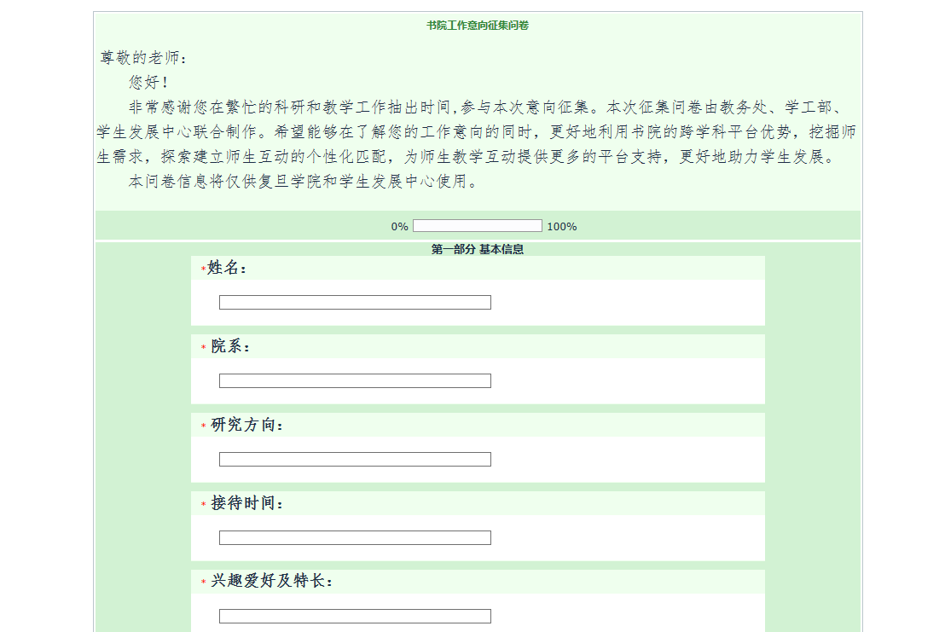This screenshot has width=945, height=632.
Task: Click the 书院工作意向征集问卷 title
Action: pyautogui.click(x=478, y=26)
